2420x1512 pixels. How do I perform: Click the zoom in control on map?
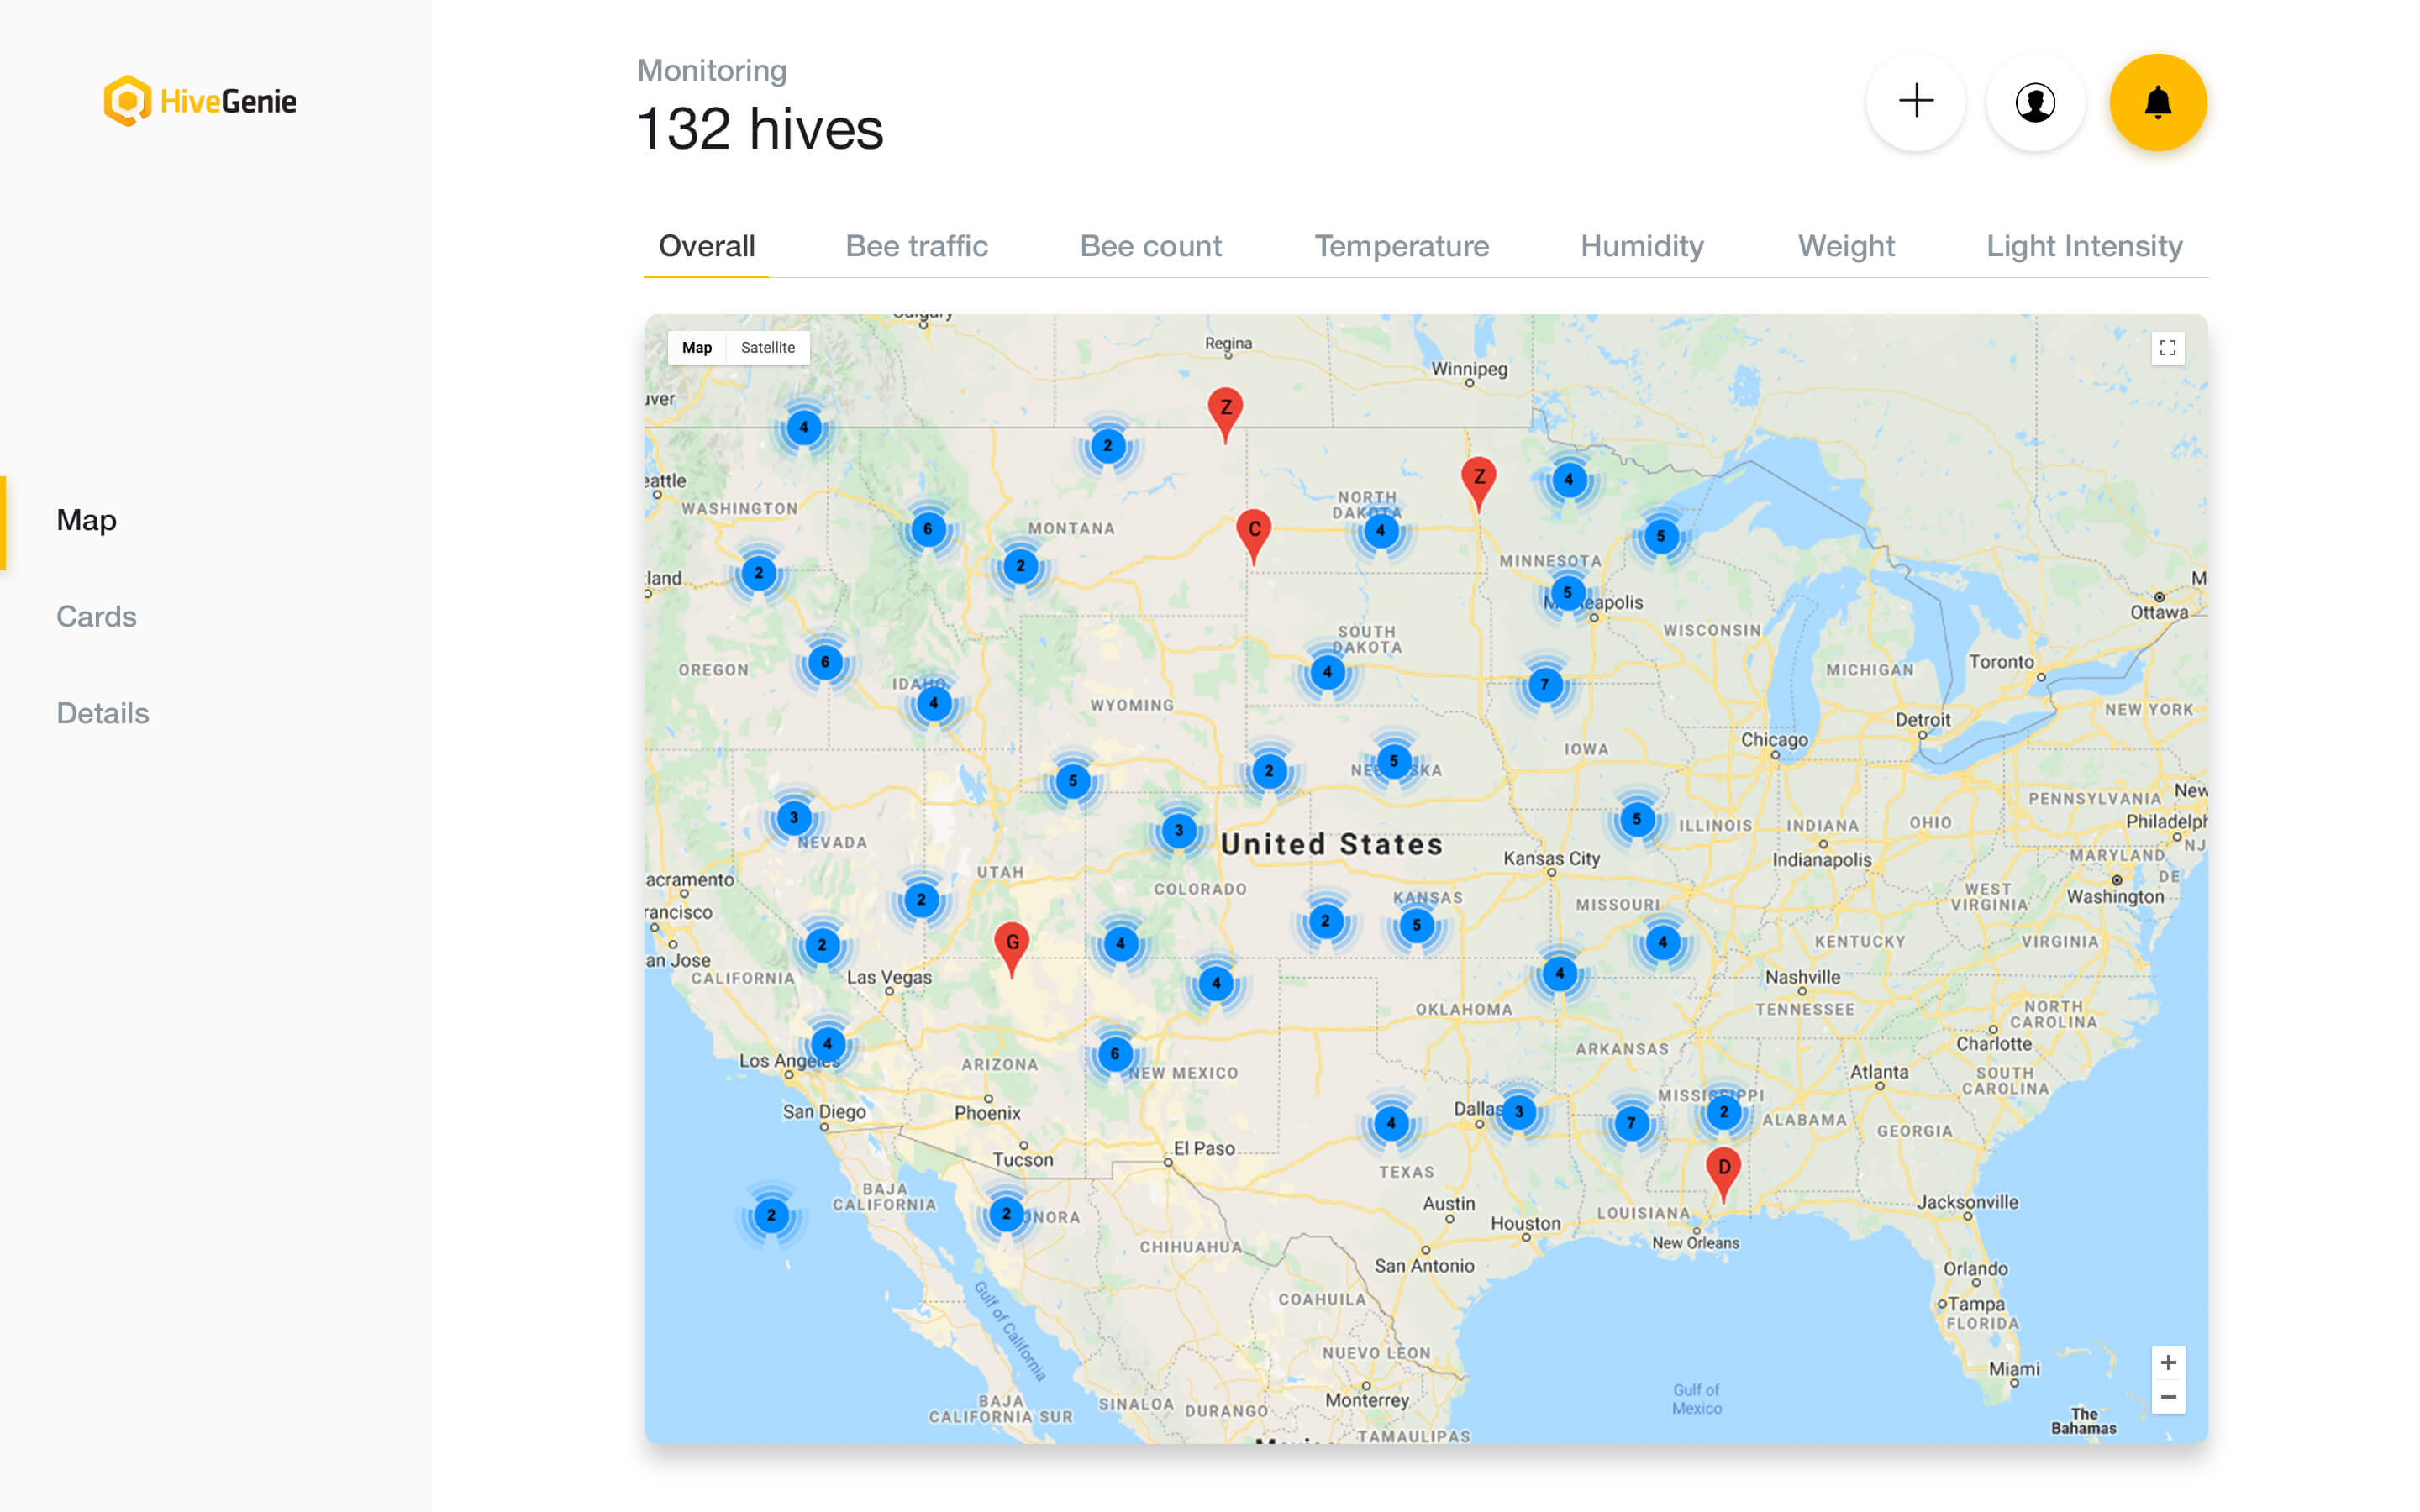pyautogui.click(x=2169, y=1362)
